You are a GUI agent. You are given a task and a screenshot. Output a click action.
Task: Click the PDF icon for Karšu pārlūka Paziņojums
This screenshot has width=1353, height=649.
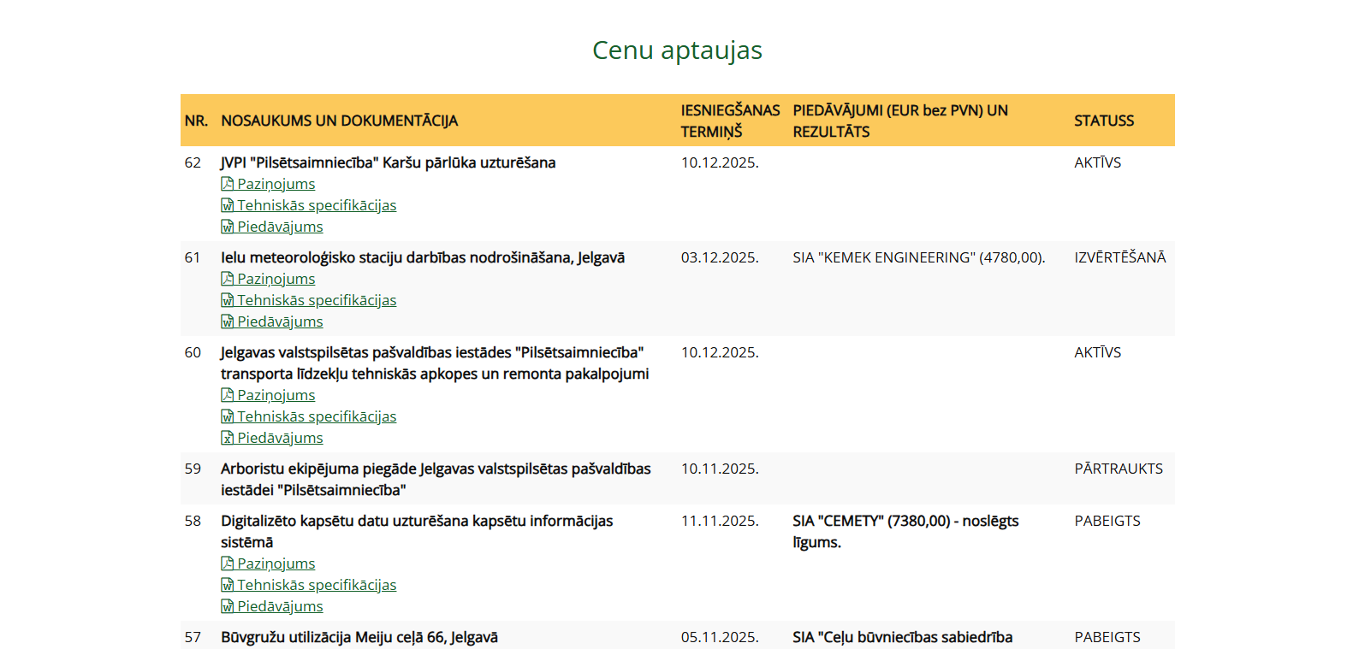228,184
